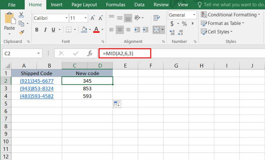The image size is (265, 160).
Task: Expand underline style options
Action: 59,30
